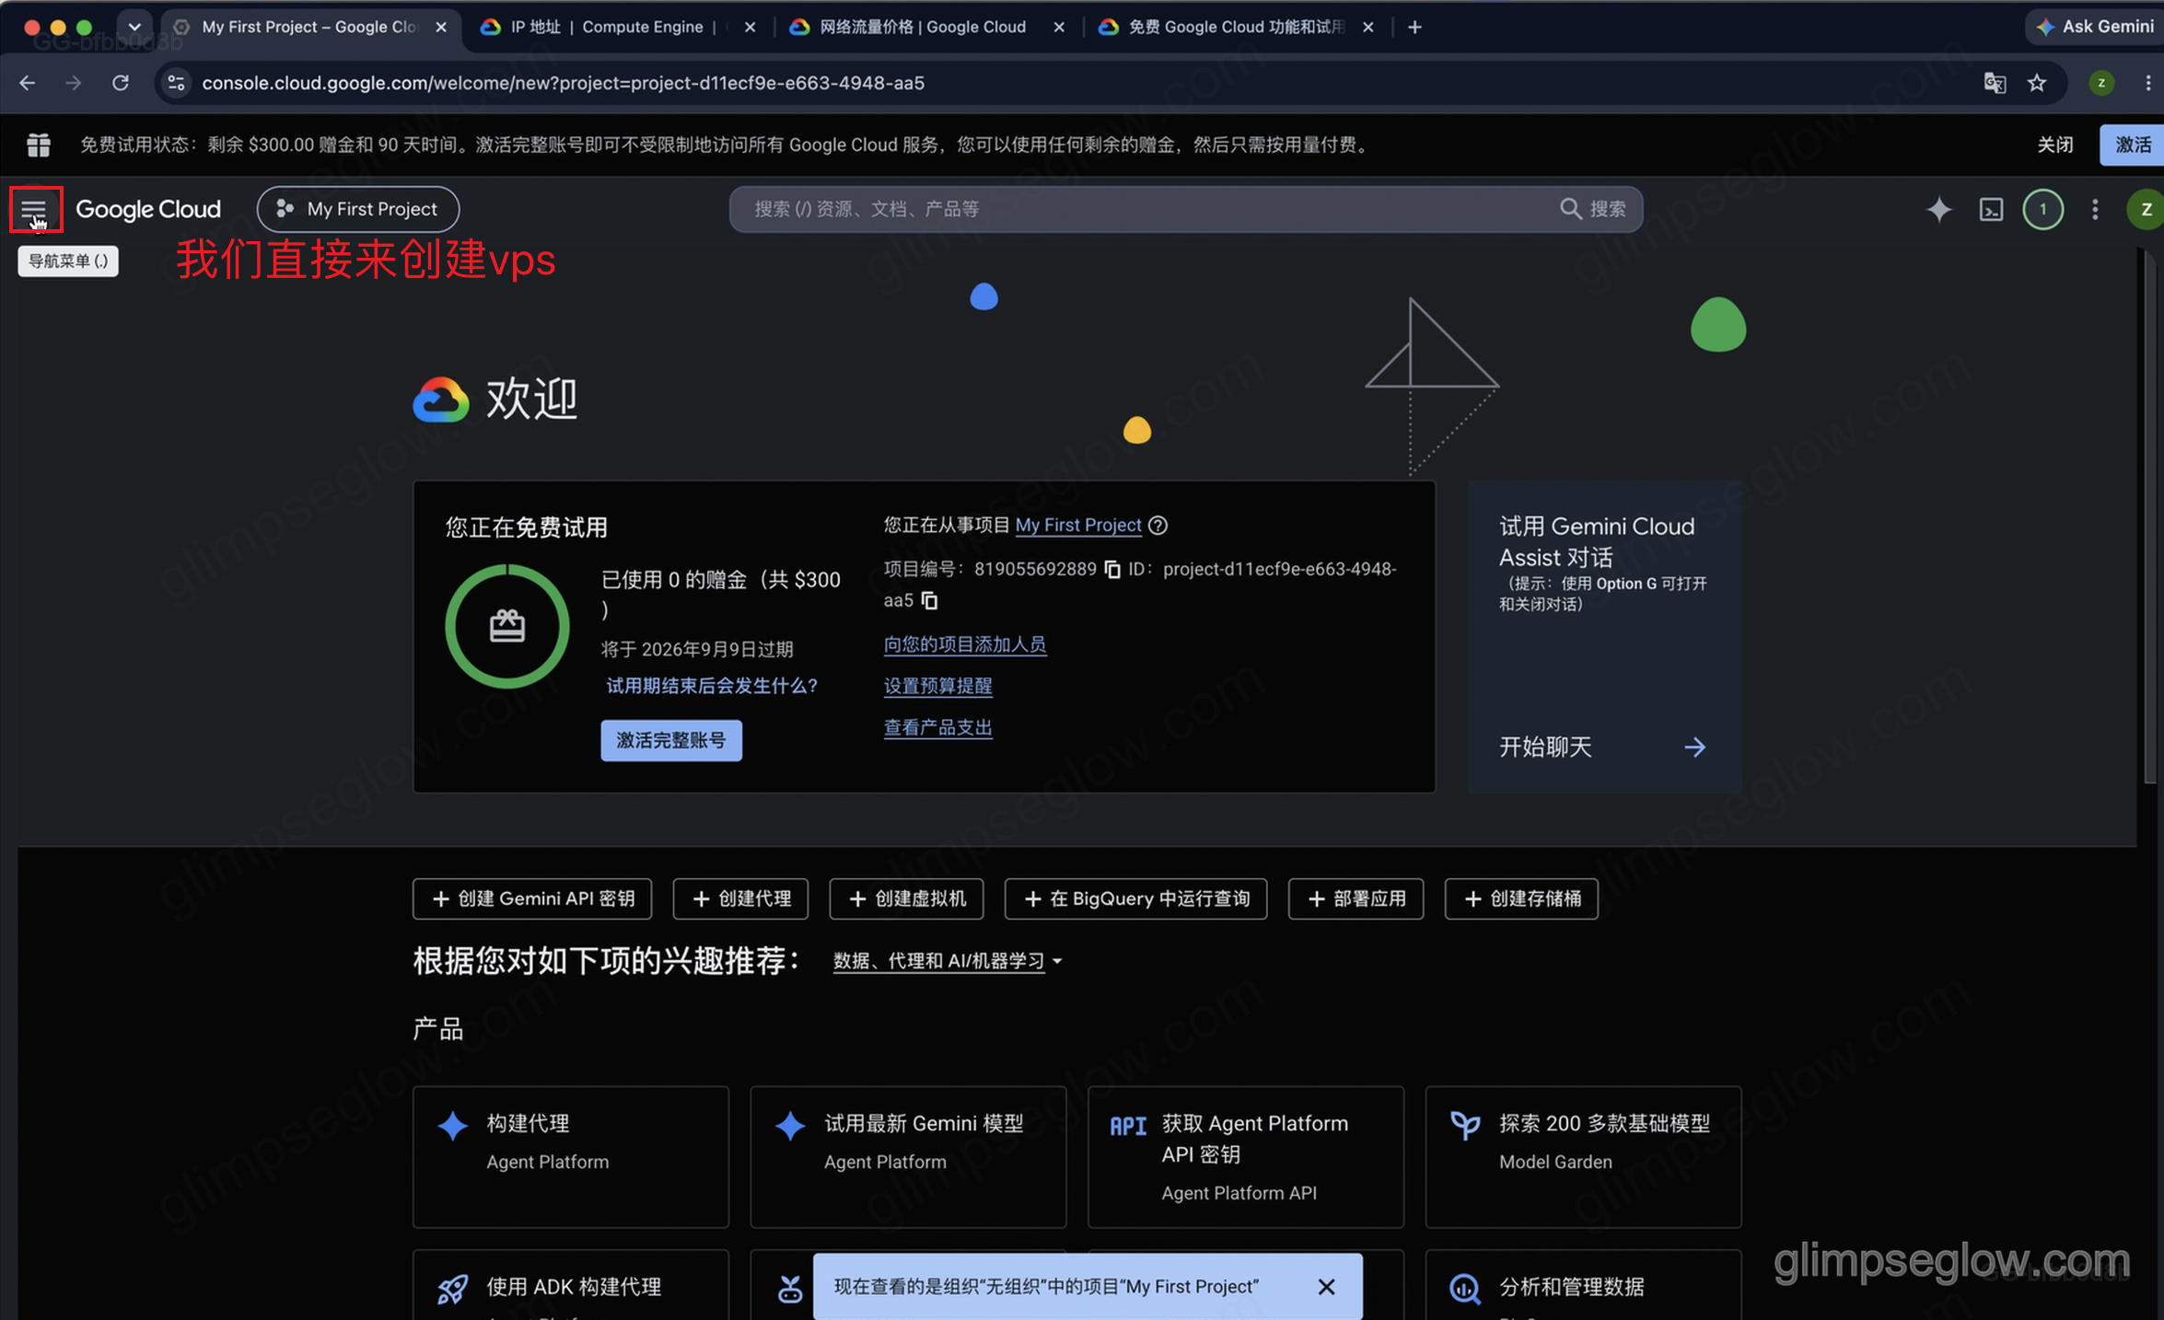Screen dimensions: 2164x1320
Task: Open notifications badge showing 1
Action: 2042,209
